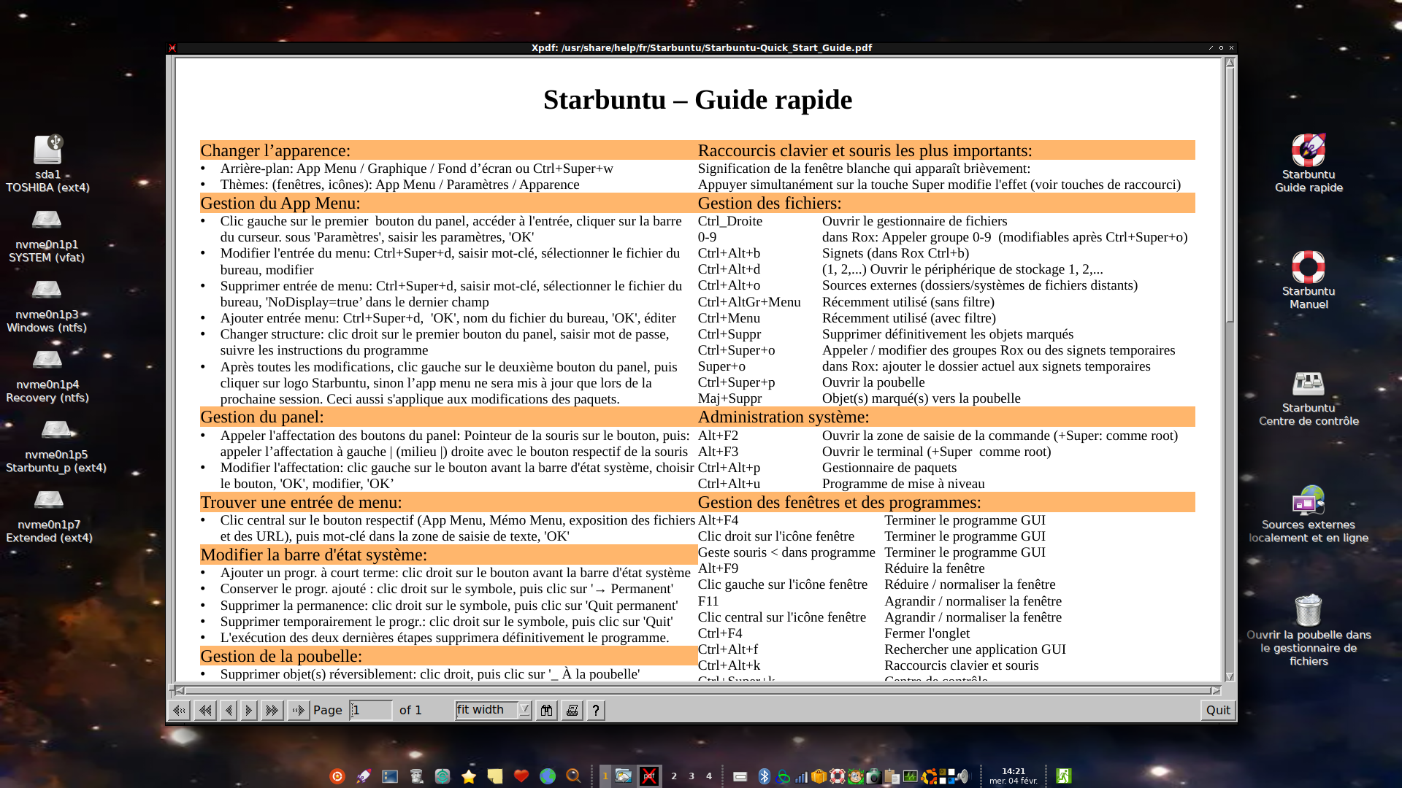This screenshot has width=1402, height=788.
Task: Click the find (binoculars) icon
Action: pos(546,710)
